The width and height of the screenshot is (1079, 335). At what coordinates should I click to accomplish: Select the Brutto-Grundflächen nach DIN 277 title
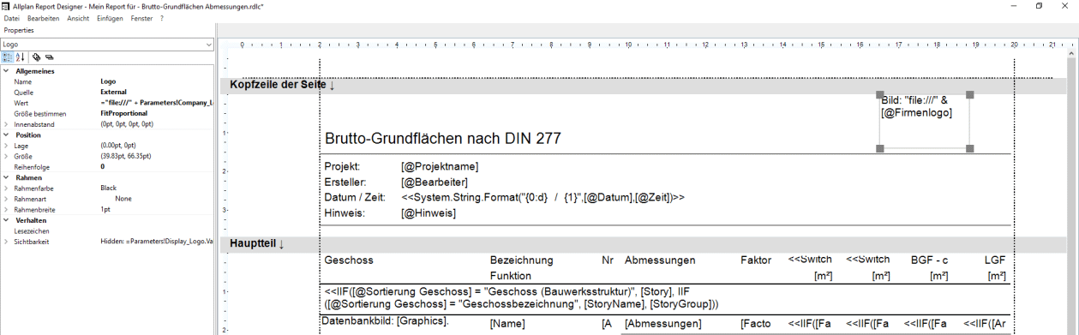click(443, 138)
